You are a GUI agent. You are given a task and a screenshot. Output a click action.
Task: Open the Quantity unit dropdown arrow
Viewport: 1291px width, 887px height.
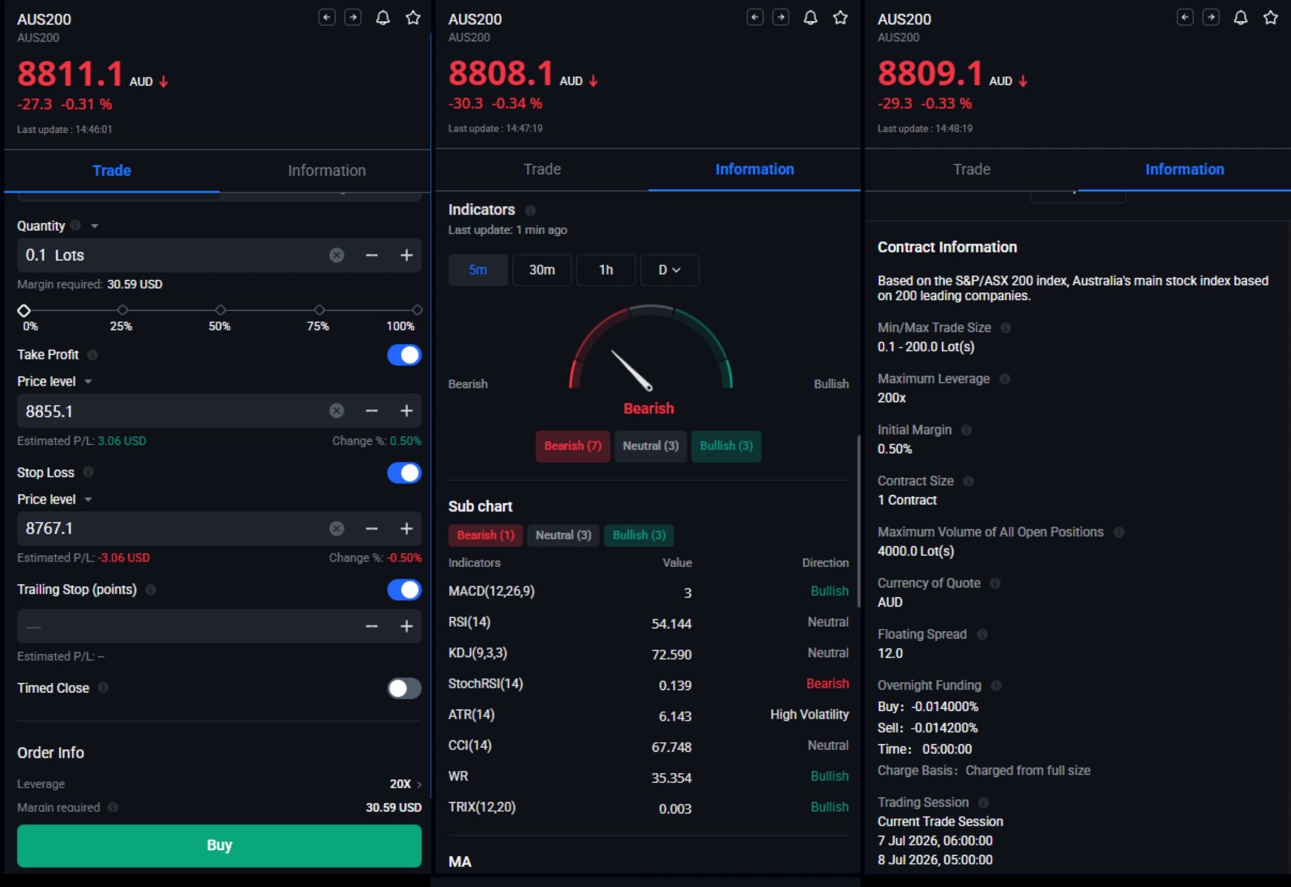pyautogui.click(x=95, y=226)
